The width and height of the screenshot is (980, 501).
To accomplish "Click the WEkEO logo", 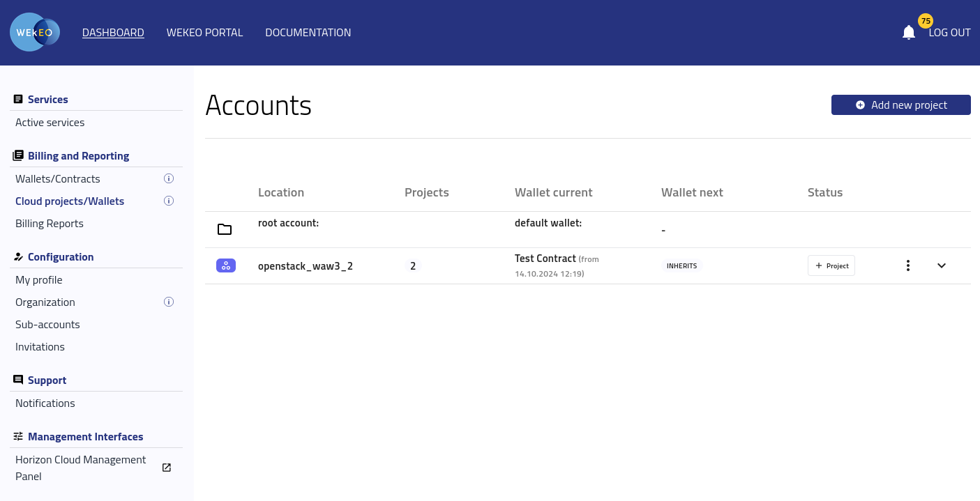I will pyautogui.click(x=35, y=32).
